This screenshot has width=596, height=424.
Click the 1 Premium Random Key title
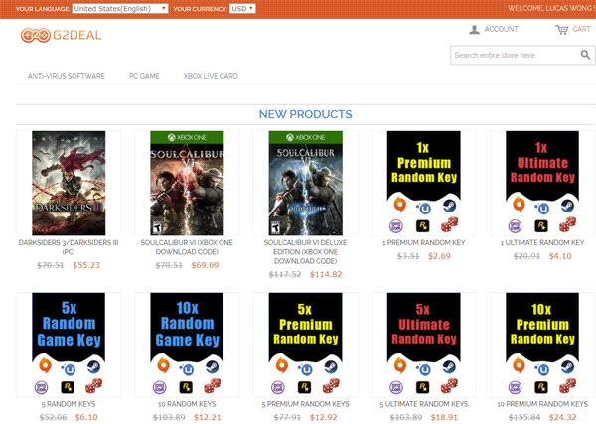click(x=424, y=242)
